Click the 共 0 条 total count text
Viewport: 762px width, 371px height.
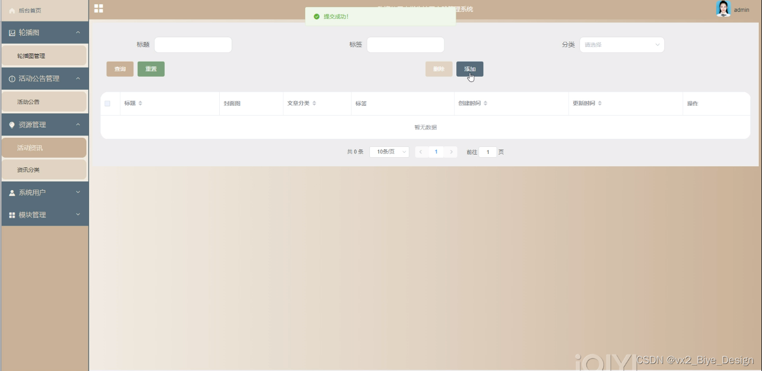click(x=355, y=152)
